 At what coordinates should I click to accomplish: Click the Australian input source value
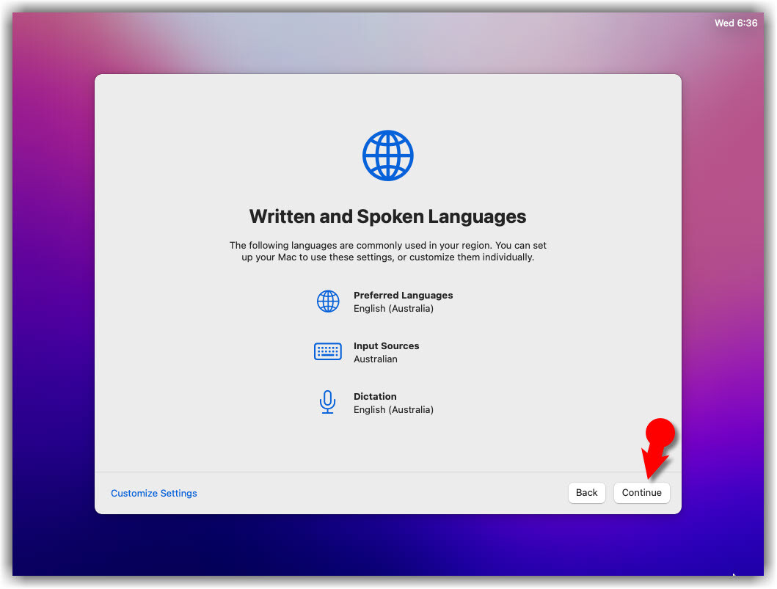point(375,359)
